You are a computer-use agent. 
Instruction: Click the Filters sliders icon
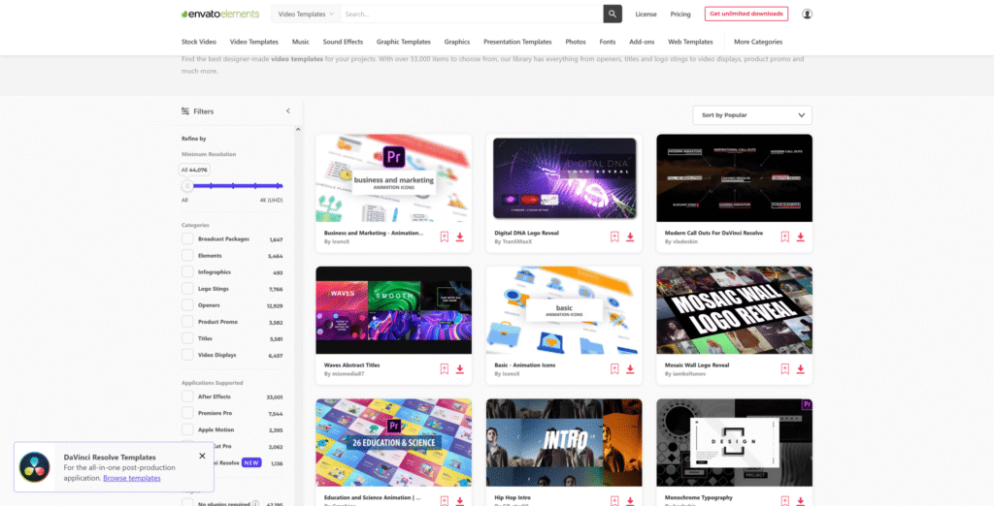click(x=185, y=111)
